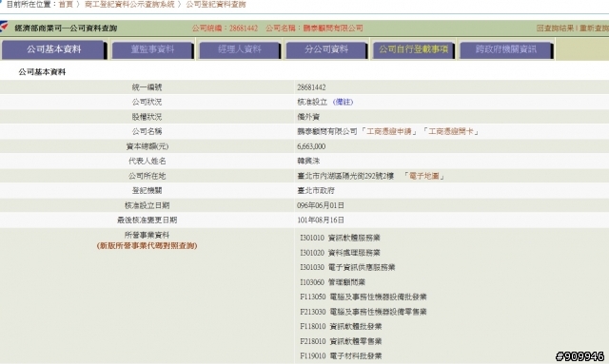Click the 公司統編：28681442 header text
609x364 pixels.
(x=225, y=28)
